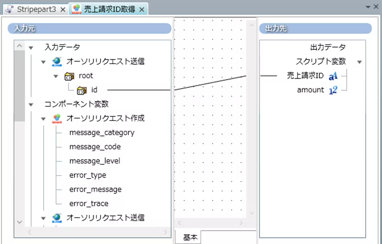Select error_message variable in the tree

point(95,189)
